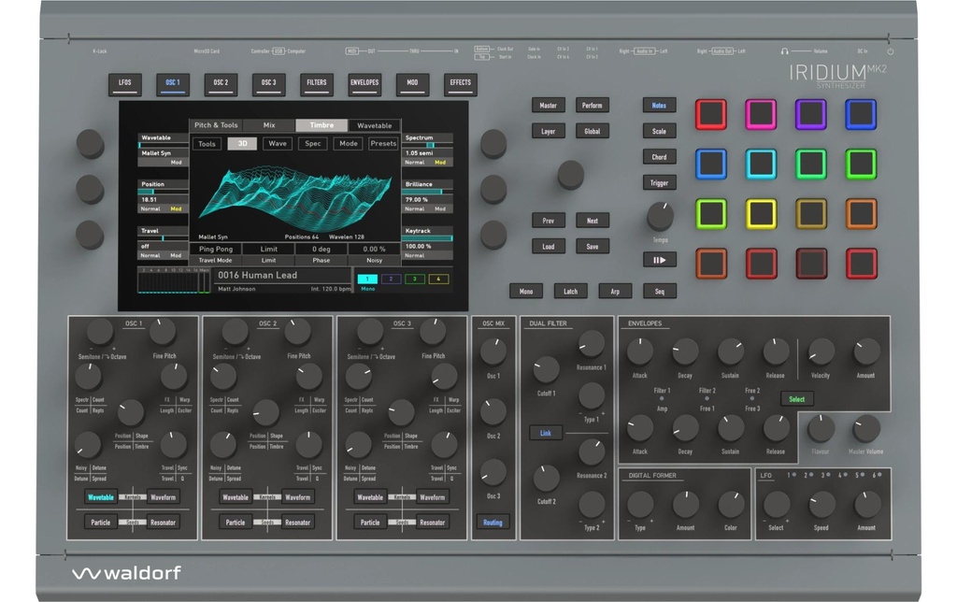Open the 0016 Human Lead patch name
This screenshot has width=957, height=602.
[258, 276]
